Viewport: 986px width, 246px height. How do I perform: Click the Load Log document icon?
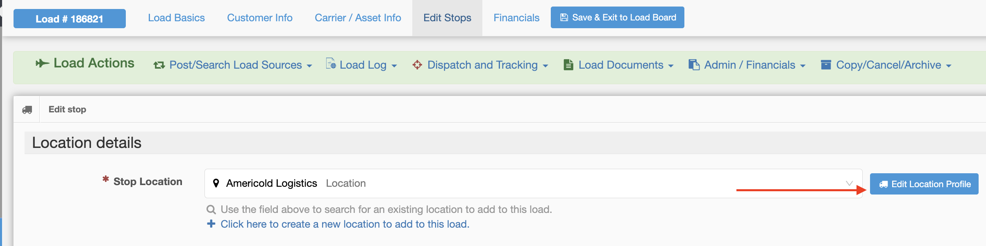point(331,63)
